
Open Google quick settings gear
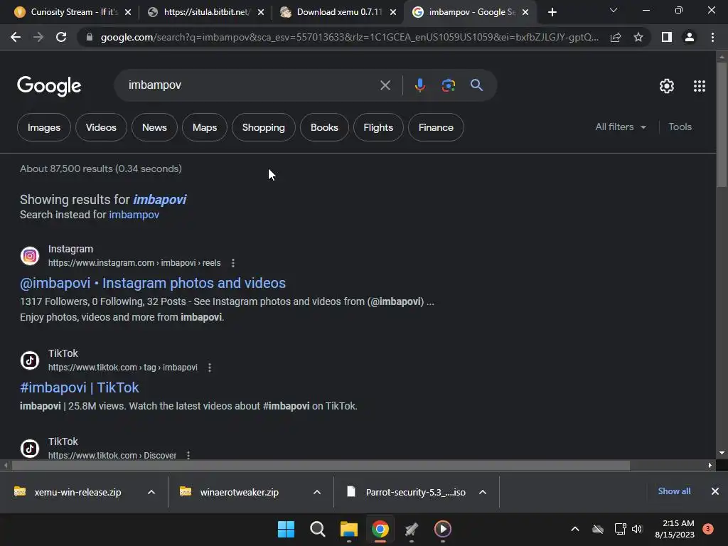click(x=667, y=86)
